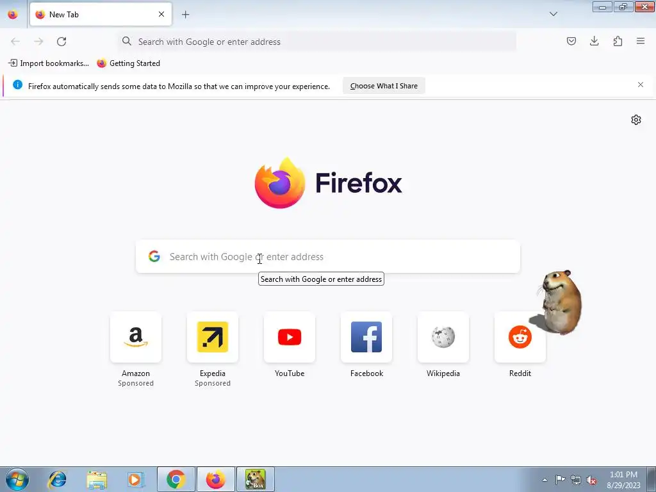Show hidden system tray icons

coord(545,480)
